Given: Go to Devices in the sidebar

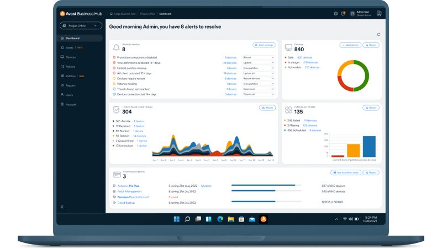Looking at the screenshot, I should (x=71, y=57).
